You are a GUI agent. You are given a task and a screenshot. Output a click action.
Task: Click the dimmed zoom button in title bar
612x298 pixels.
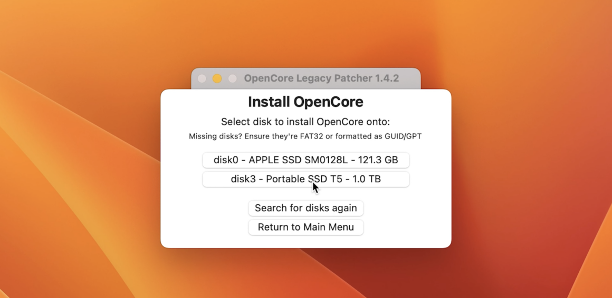coord(232,78)
